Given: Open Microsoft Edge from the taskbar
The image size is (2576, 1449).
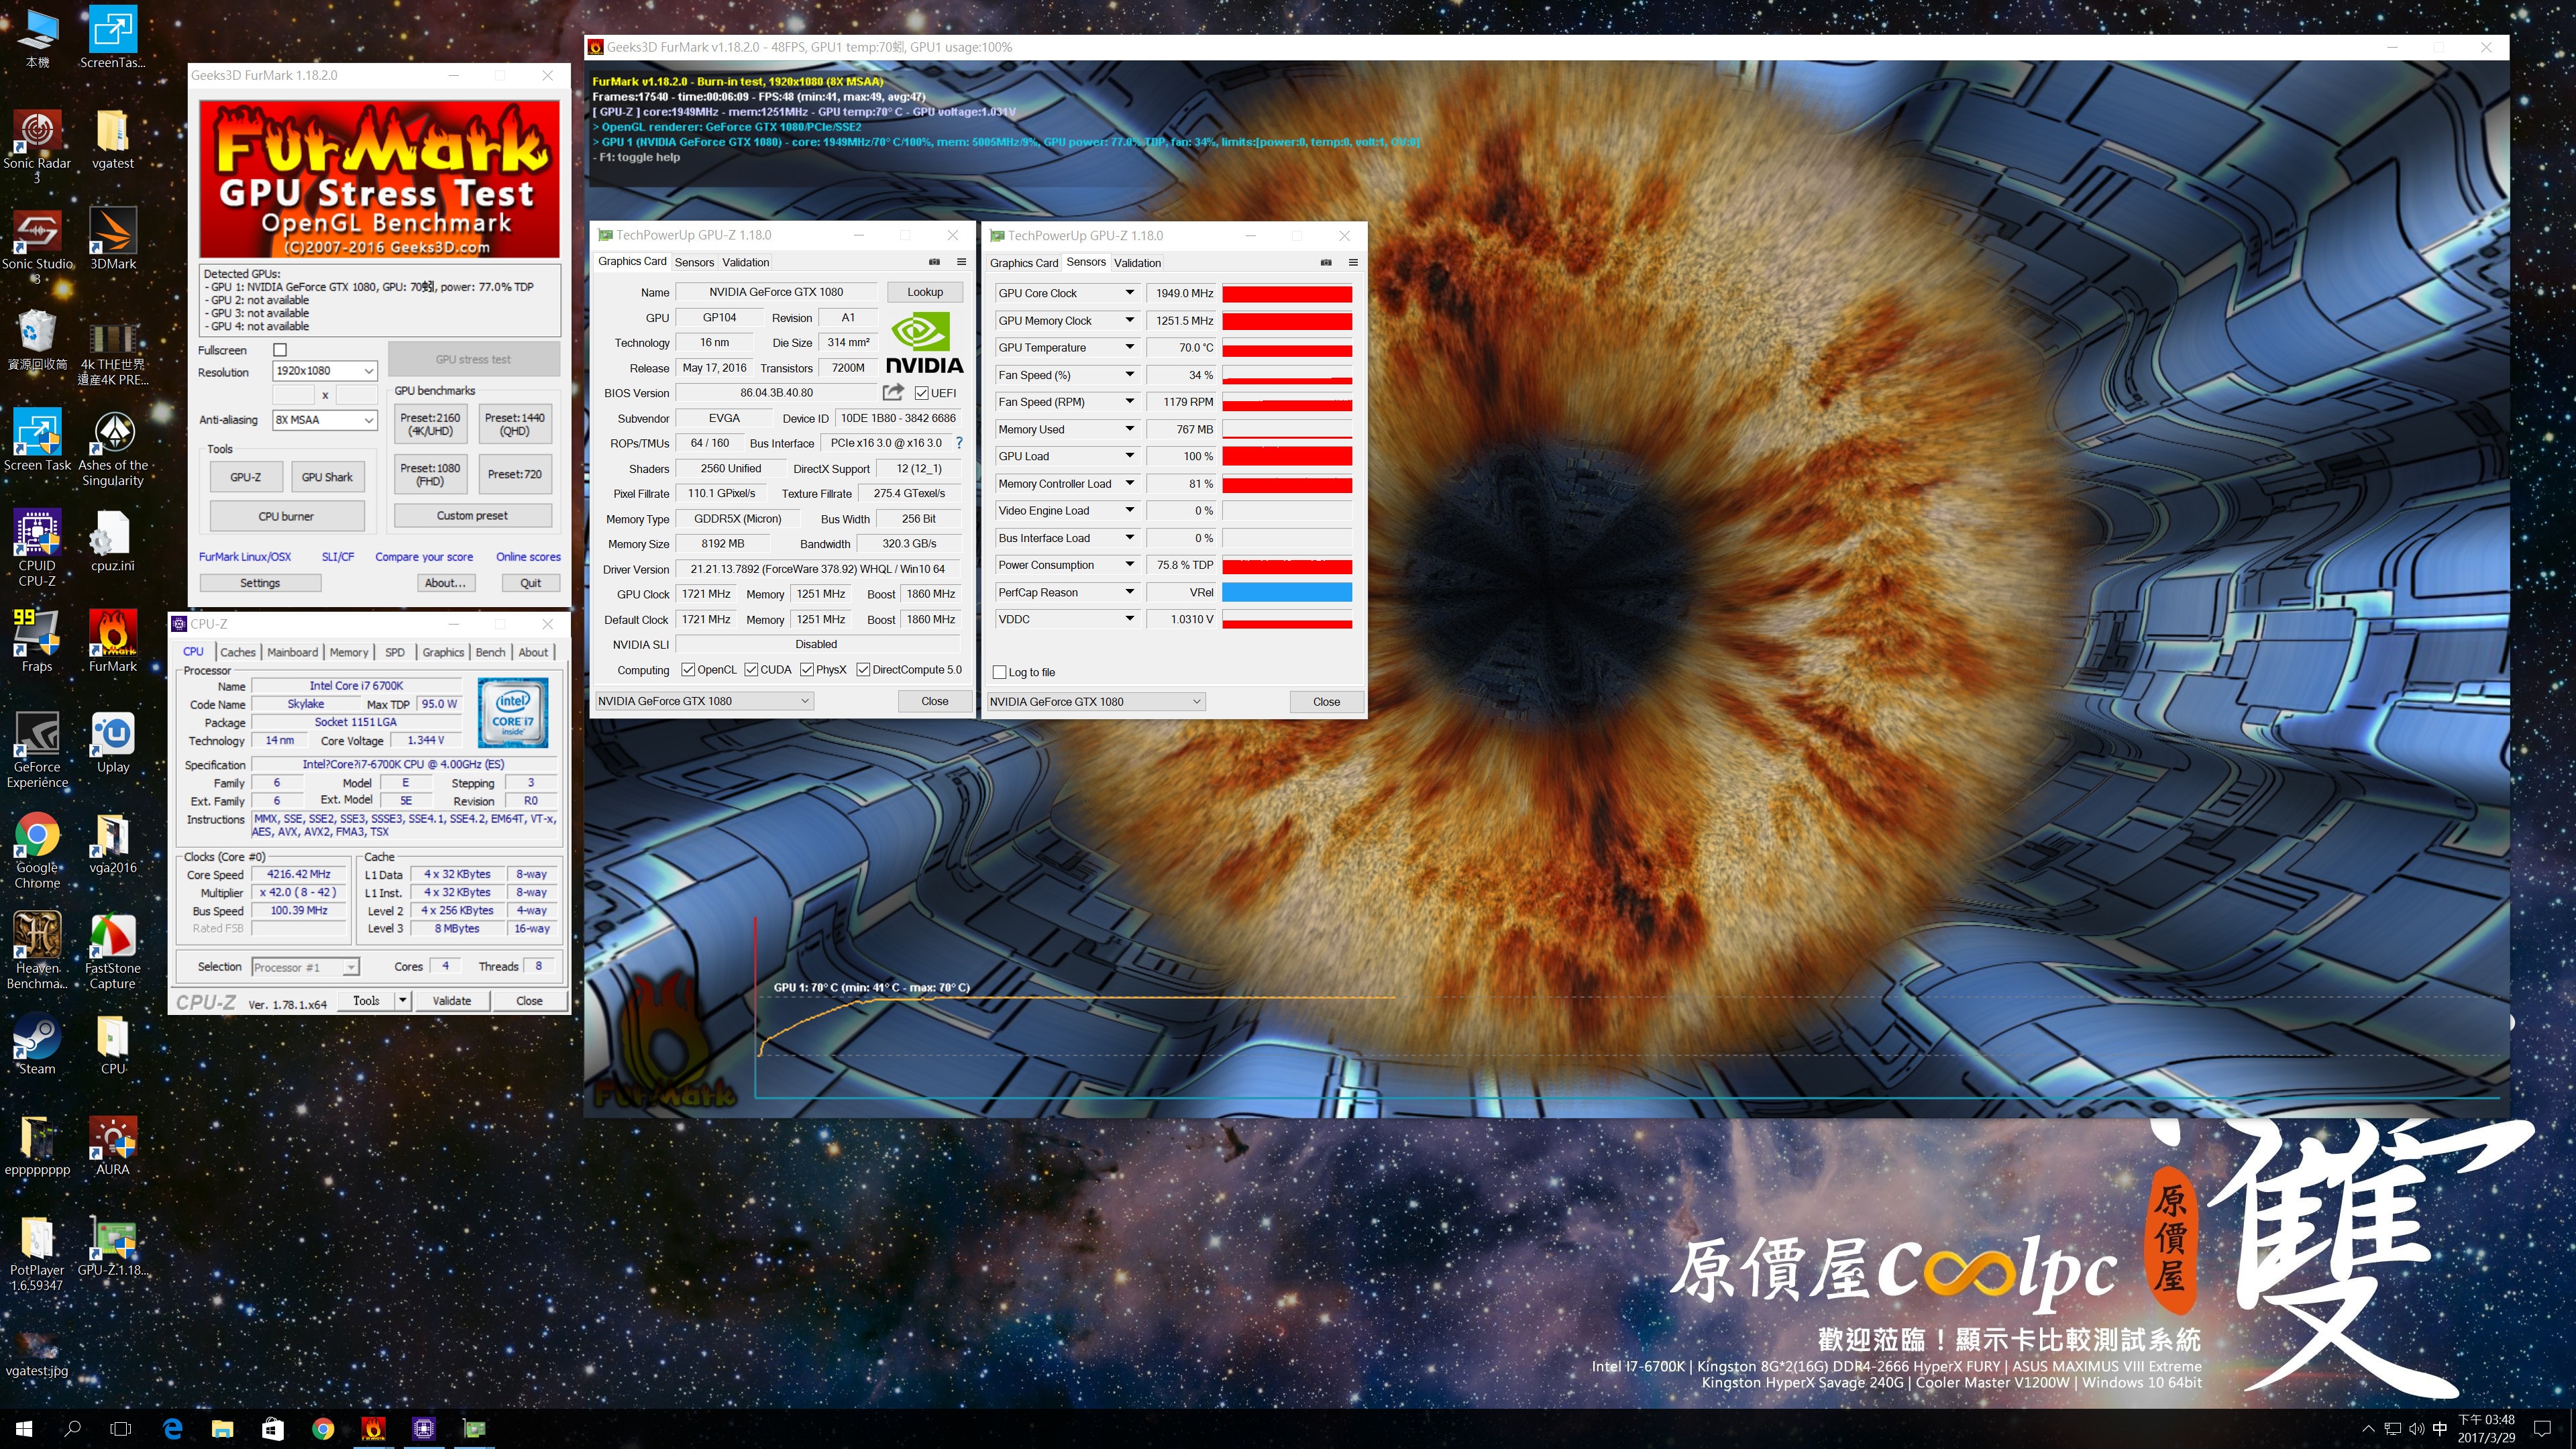Looking at the screenshot, I should 172,1428.
